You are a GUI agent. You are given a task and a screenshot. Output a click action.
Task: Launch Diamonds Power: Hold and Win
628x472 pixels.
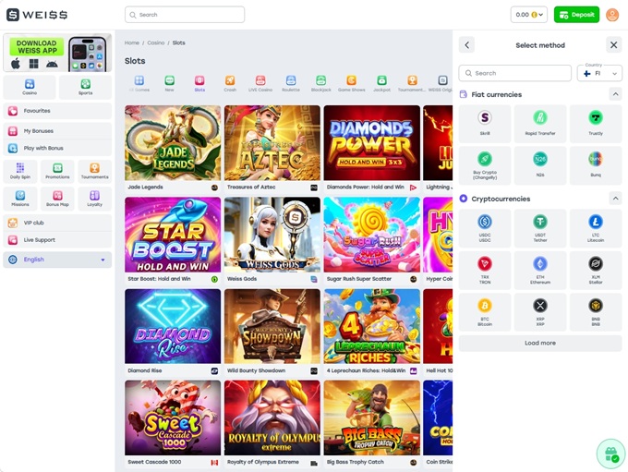pos(371,143)
